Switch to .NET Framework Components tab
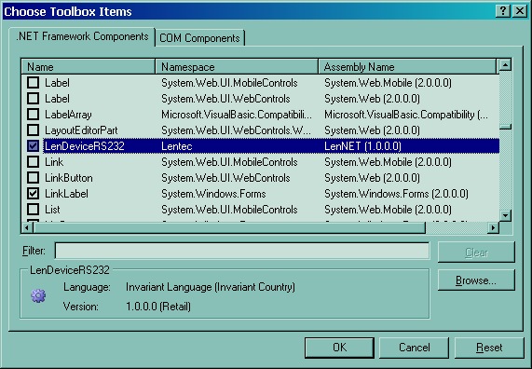 [x=82, y=36]
